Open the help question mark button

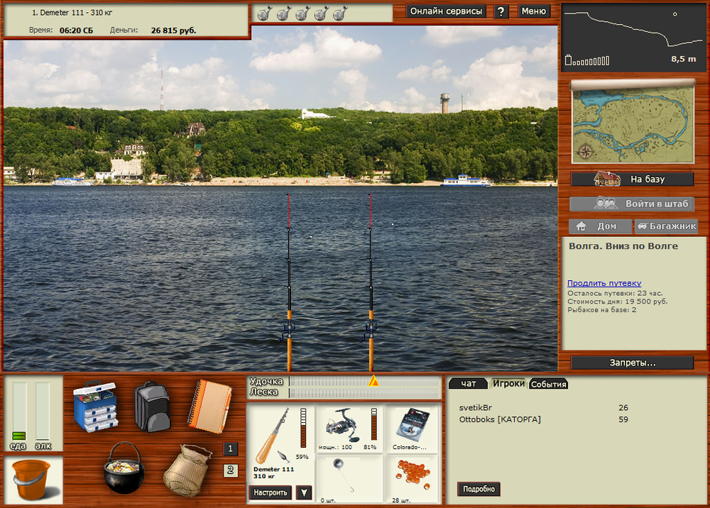click(501, 11)
